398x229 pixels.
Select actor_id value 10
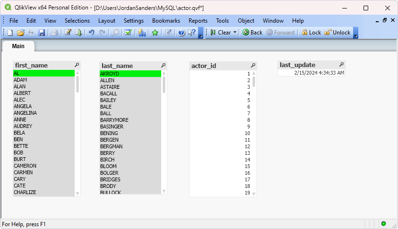click(220, 133)
